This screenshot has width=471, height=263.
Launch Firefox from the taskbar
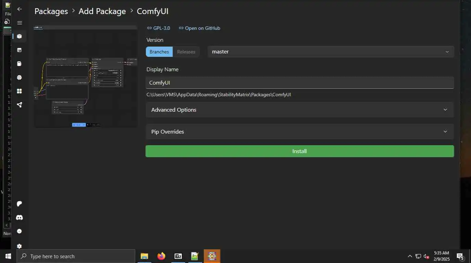pyautogui.click(x=161, y=256)
